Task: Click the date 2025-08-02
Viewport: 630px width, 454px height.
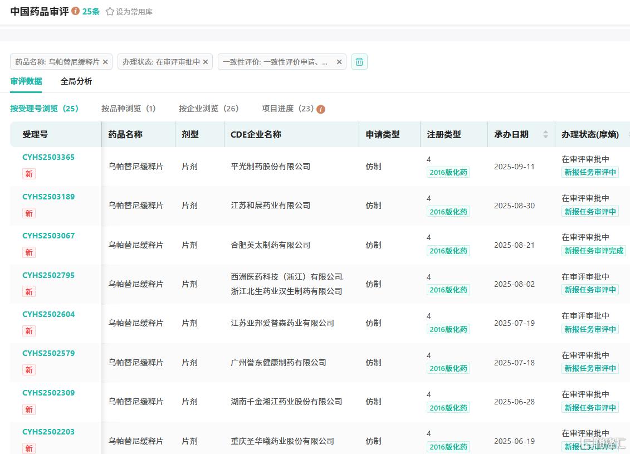Action: tap(514, 284)
